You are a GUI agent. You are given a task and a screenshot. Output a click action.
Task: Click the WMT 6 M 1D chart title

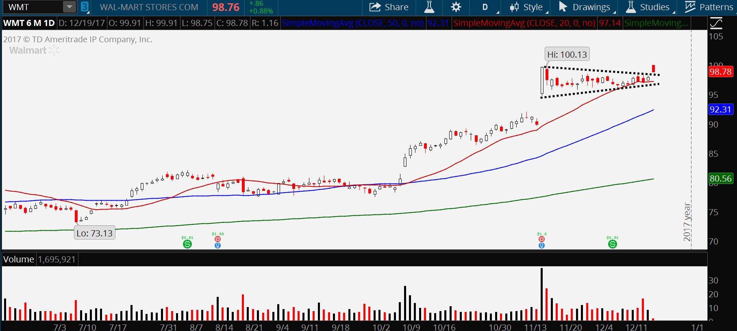[x=29, y=23]
